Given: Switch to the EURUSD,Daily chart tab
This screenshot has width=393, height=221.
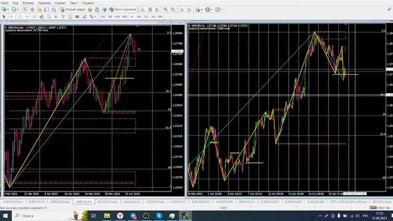Looking at the screenshot, I should click(x=13, y=201).
